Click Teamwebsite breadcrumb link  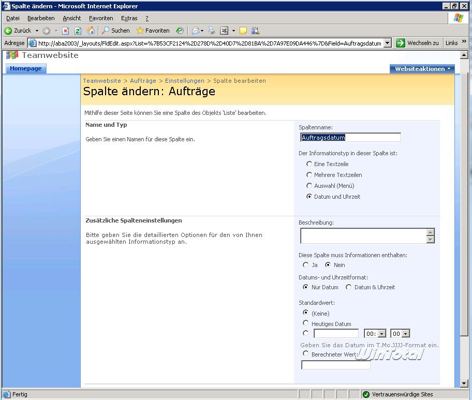pos(102,81)
